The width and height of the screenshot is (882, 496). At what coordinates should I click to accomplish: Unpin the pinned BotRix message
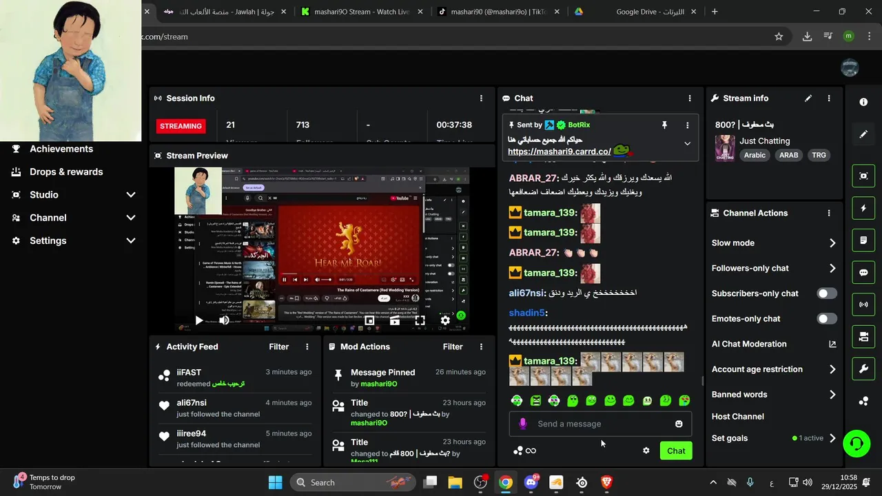664,125
